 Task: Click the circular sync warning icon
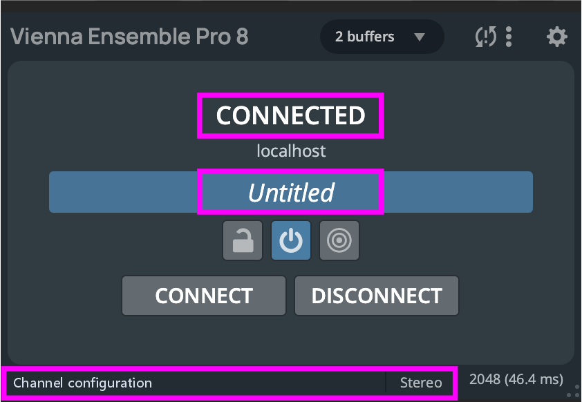tap(486, 37)
